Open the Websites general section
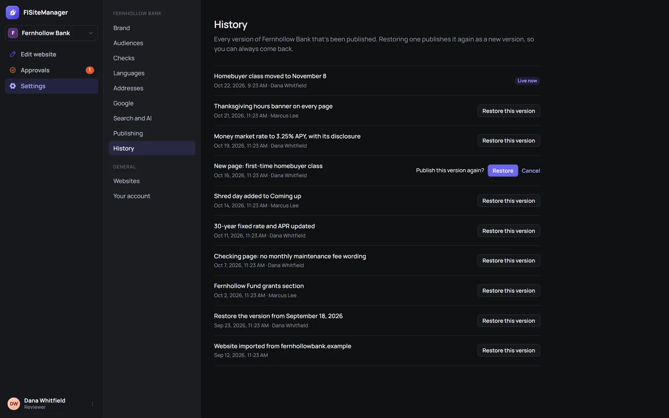Image resolution: width=669 pixels, height=418 pixels. [152, 181]
